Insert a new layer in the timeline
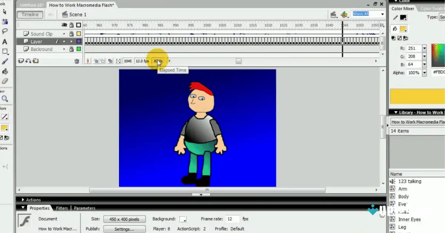Image resolution: width=445 pixels, height=233 pixels. coord(20,60)
